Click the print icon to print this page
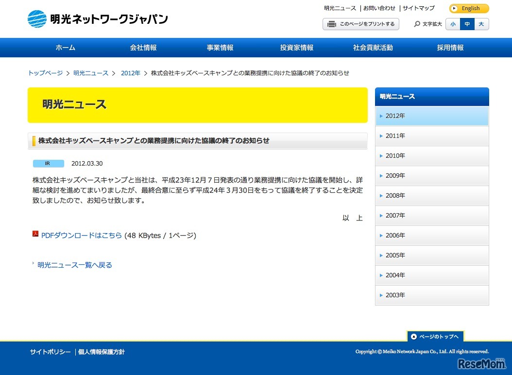 (x=332, y=24)
